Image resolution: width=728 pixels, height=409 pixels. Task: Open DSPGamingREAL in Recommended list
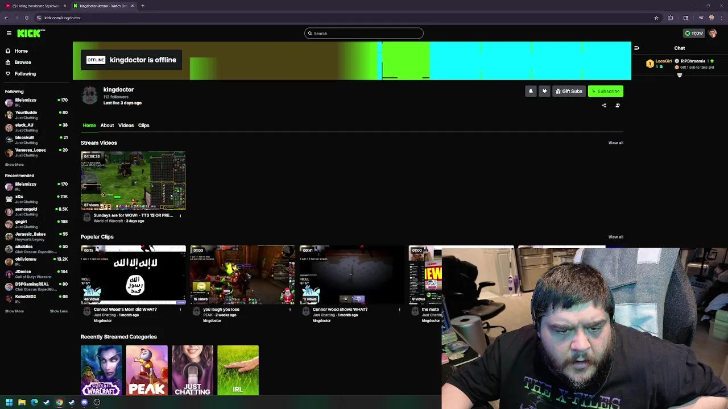(36, 287)
